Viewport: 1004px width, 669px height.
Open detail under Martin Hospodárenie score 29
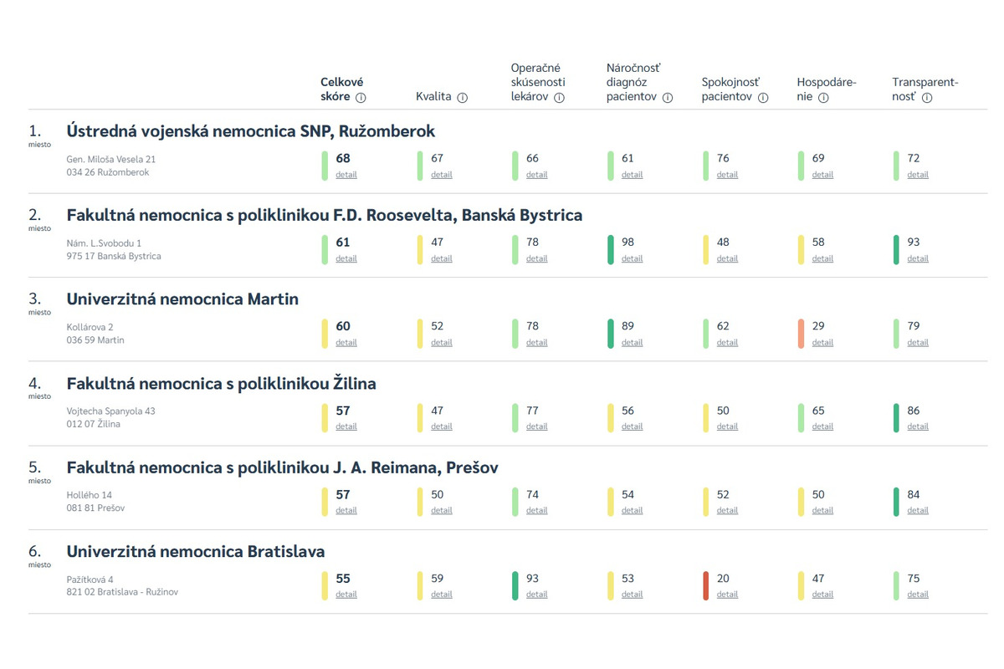822,343
